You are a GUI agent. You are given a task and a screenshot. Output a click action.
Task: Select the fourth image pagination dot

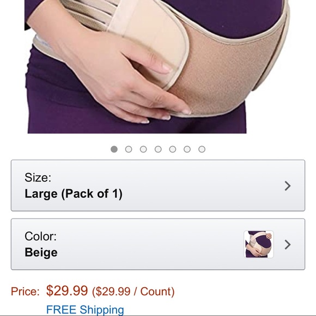[x=158, y=149]
